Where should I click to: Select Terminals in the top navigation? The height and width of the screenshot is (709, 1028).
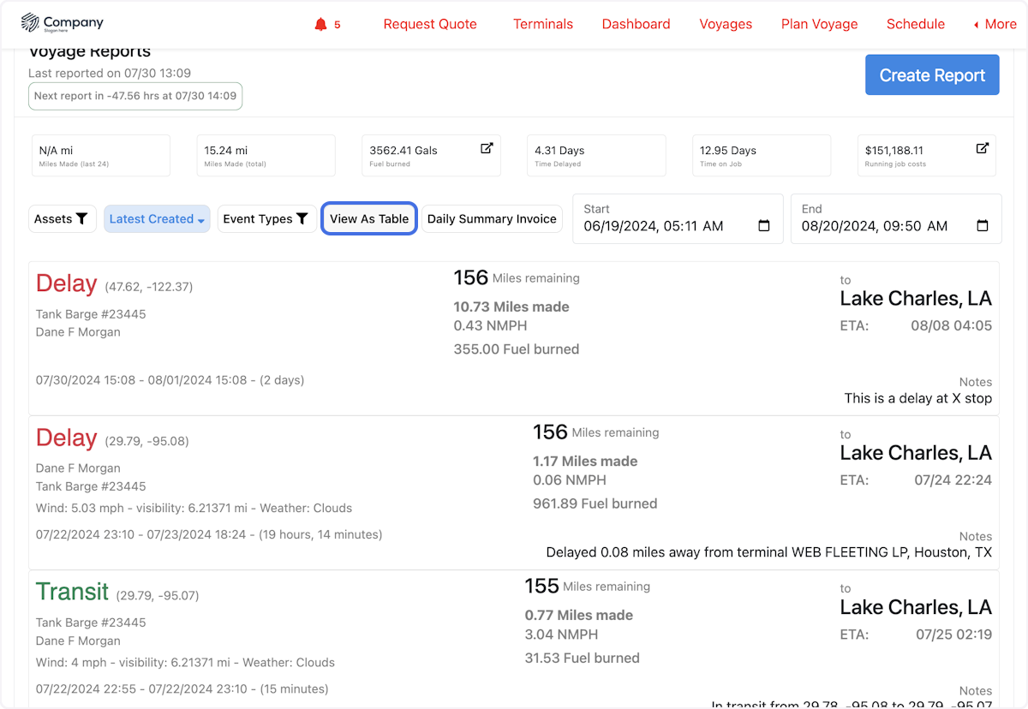pyautogui.click(x=543, y=24)
